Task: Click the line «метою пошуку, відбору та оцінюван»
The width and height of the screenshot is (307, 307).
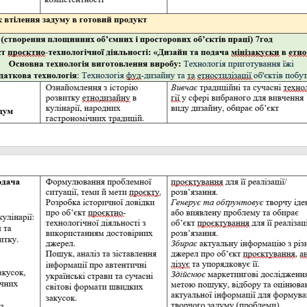Action: (239, 285)
